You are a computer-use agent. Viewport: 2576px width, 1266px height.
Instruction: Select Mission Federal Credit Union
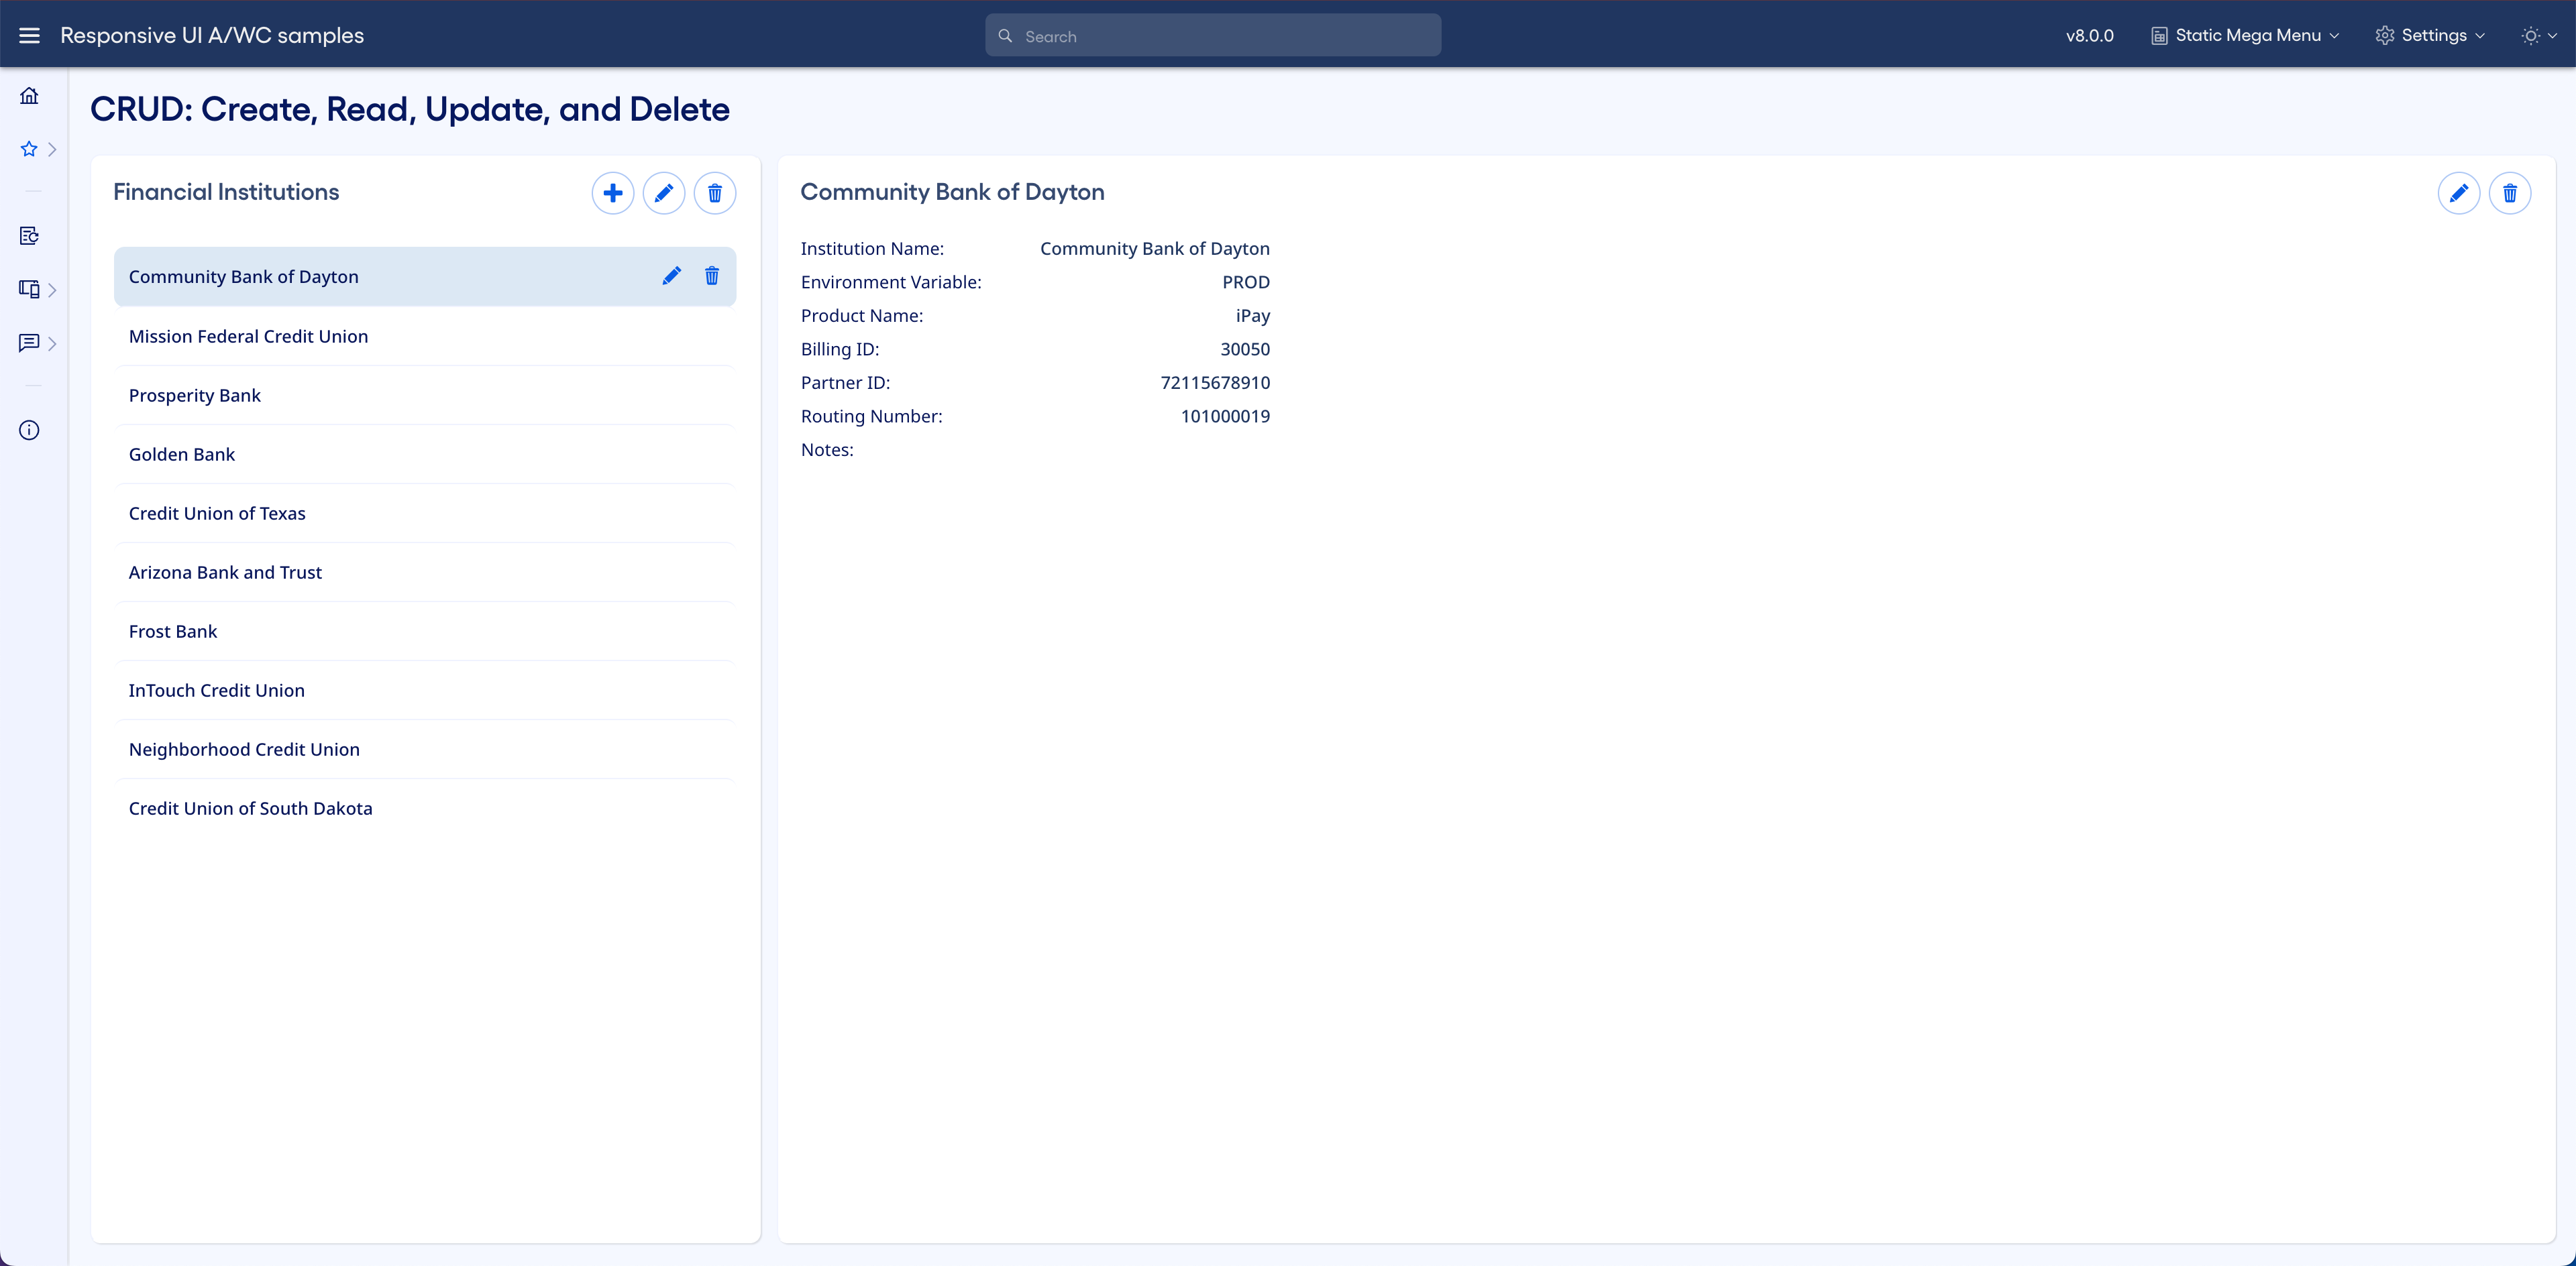point(248,337)
